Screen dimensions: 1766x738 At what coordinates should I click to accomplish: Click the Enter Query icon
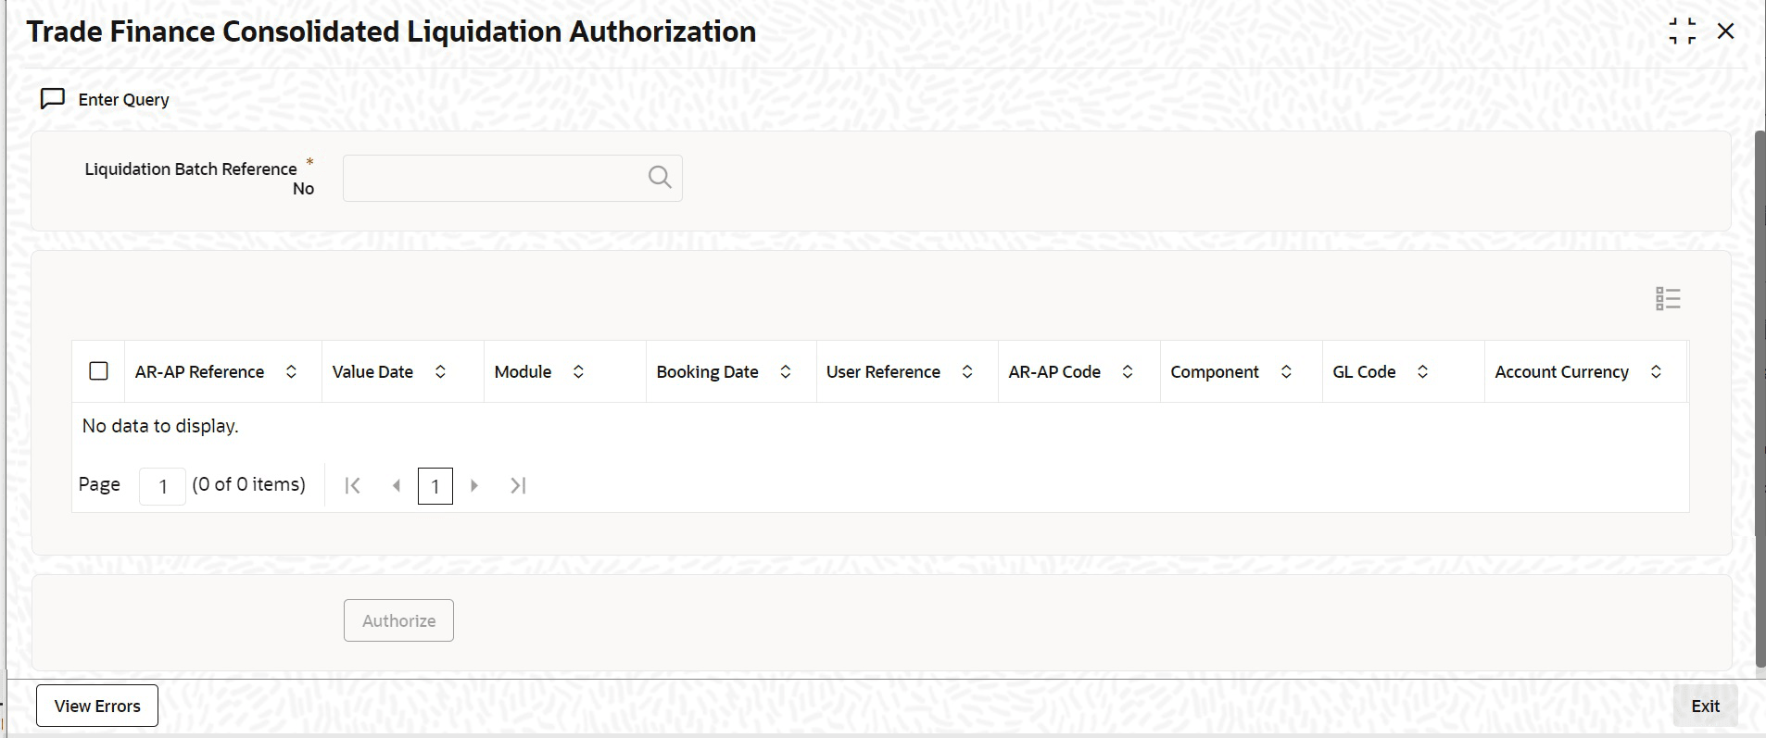pos(53,98)
